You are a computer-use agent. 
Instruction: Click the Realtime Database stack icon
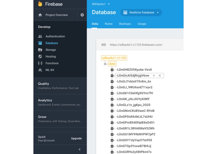[x=125, y=12]
